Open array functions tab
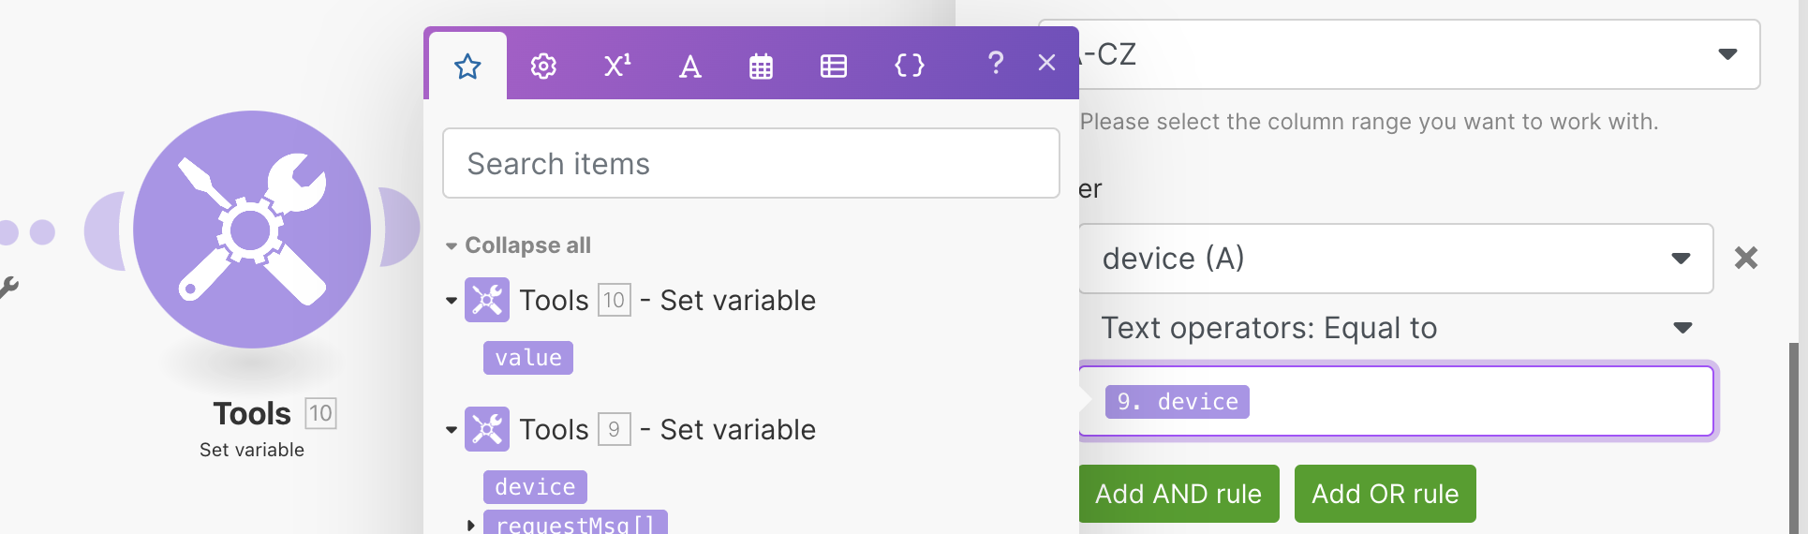The image size is (1808, 534). click(833, 67)
